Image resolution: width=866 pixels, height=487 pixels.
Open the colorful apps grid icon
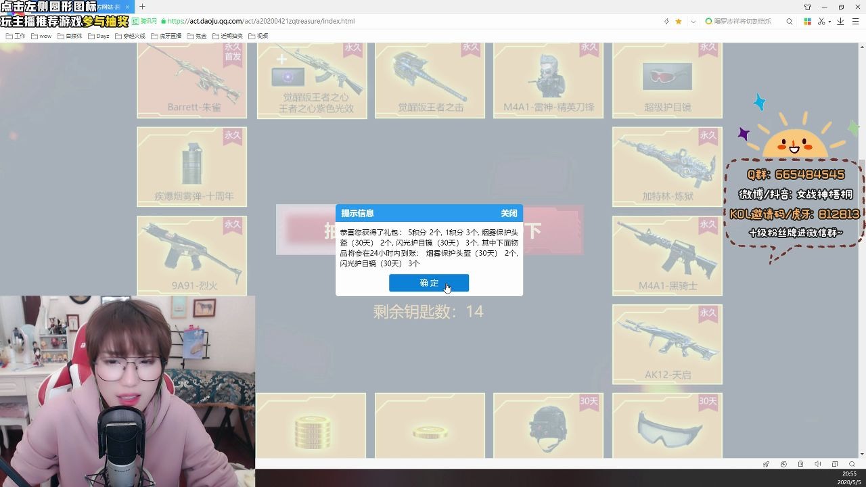(x=807, y=22)
